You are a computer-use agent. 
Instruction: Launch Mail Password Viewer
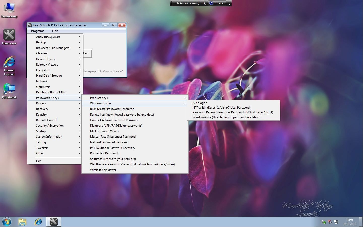(135, 131)
